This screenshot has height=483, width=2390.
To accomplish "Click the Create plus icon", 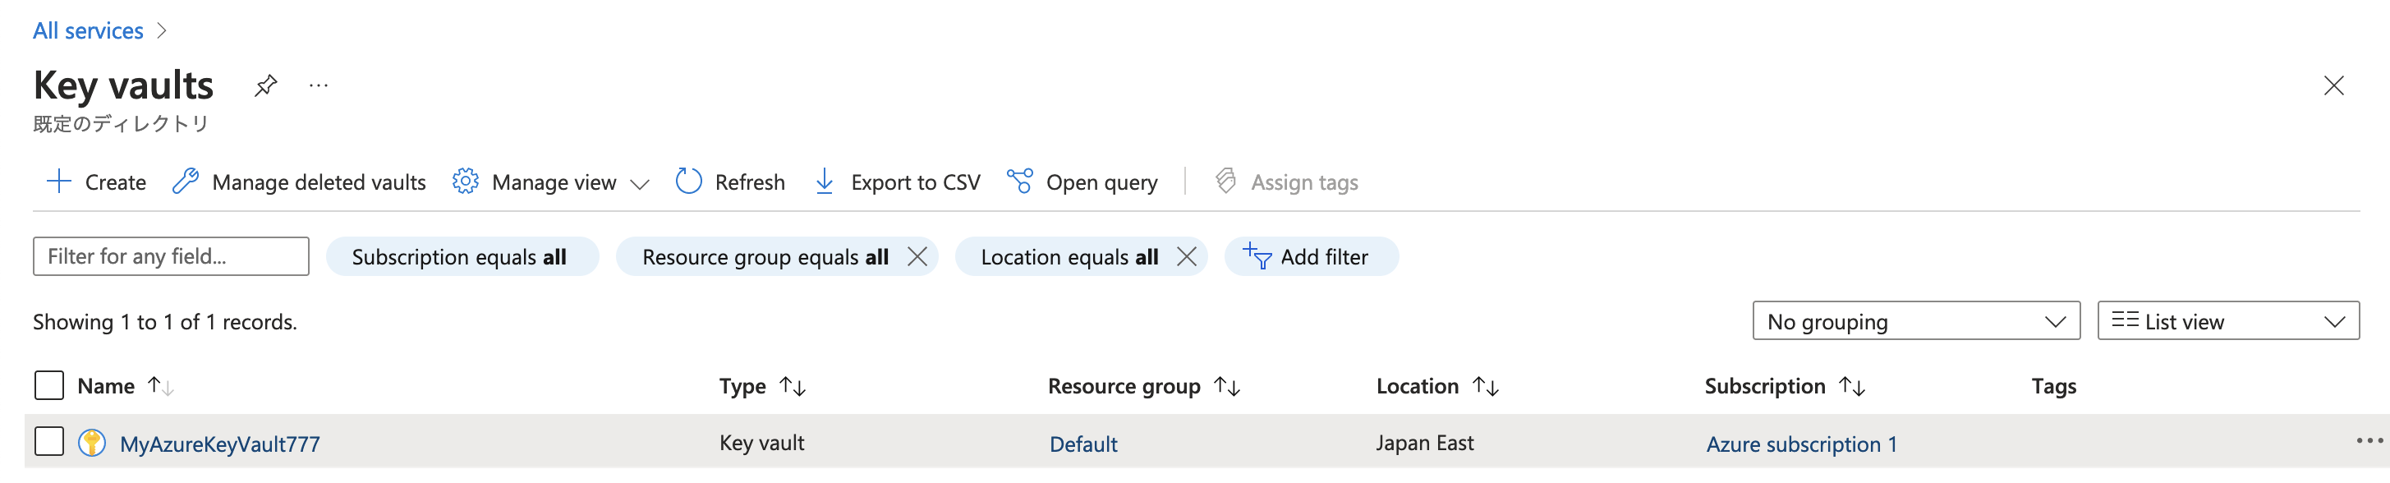I will pyautogui.click(x=58, y=182).
